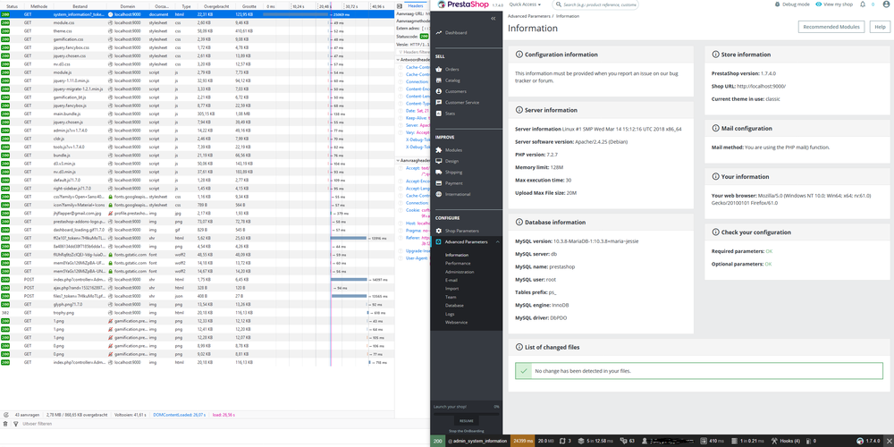The image size is (894, 447).
Task: Click the Payment card icon
Action: 438,183
